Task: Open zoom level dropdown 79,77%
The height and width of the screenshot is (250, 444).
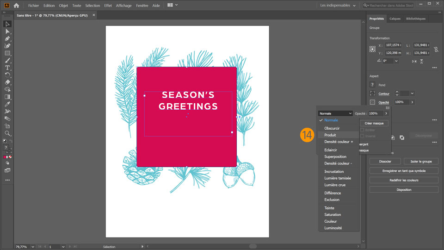Action: pyautogui.click(x=33, y=247)
